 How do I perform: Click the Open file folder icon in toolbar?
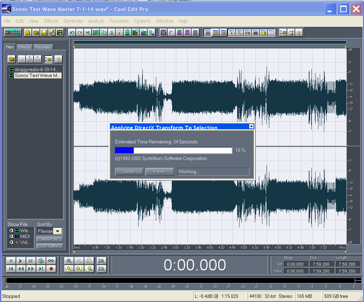pos(36,32)
